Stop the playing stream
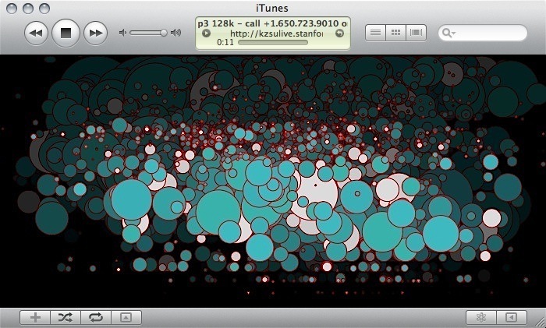 66,33
